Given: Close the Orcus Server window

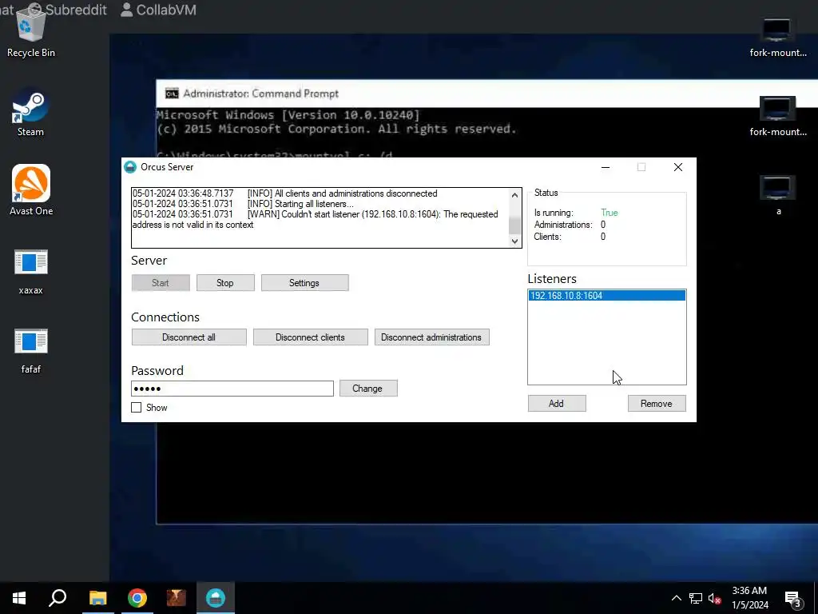Looking at the screenshot, I should [x=677, y=167].
